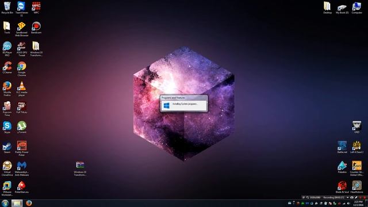Open the Desktop folder icon
The image size is (368, 207).
coord(327,7)
